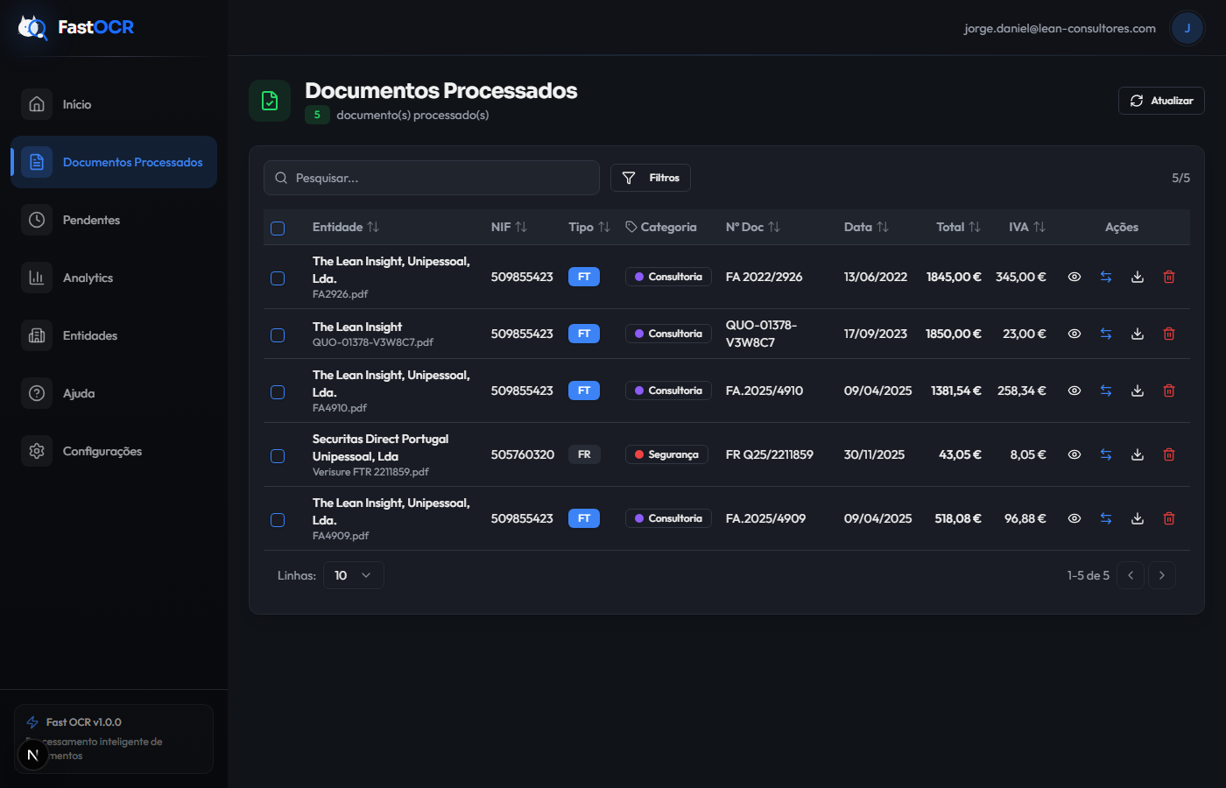Go to Documentos Processados in the sidebar
Viewport: 1226px width, 788px height.
[132, 162]
